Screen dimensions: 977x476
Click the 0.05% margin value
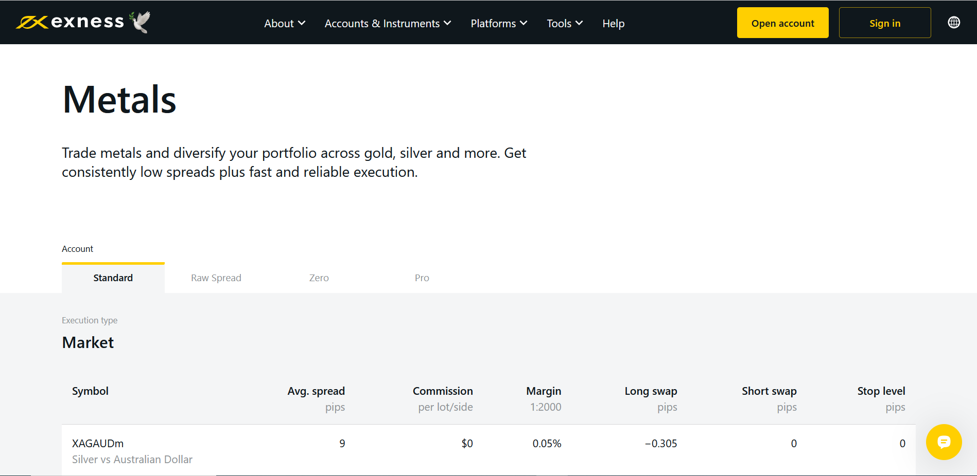547,443
